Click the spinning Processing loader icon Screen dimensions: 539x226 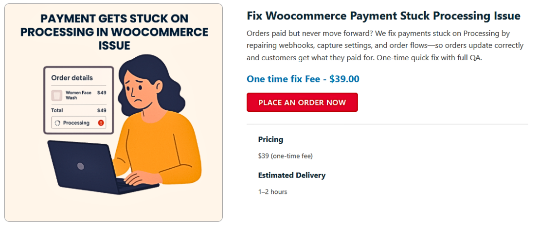click(57, 123)
